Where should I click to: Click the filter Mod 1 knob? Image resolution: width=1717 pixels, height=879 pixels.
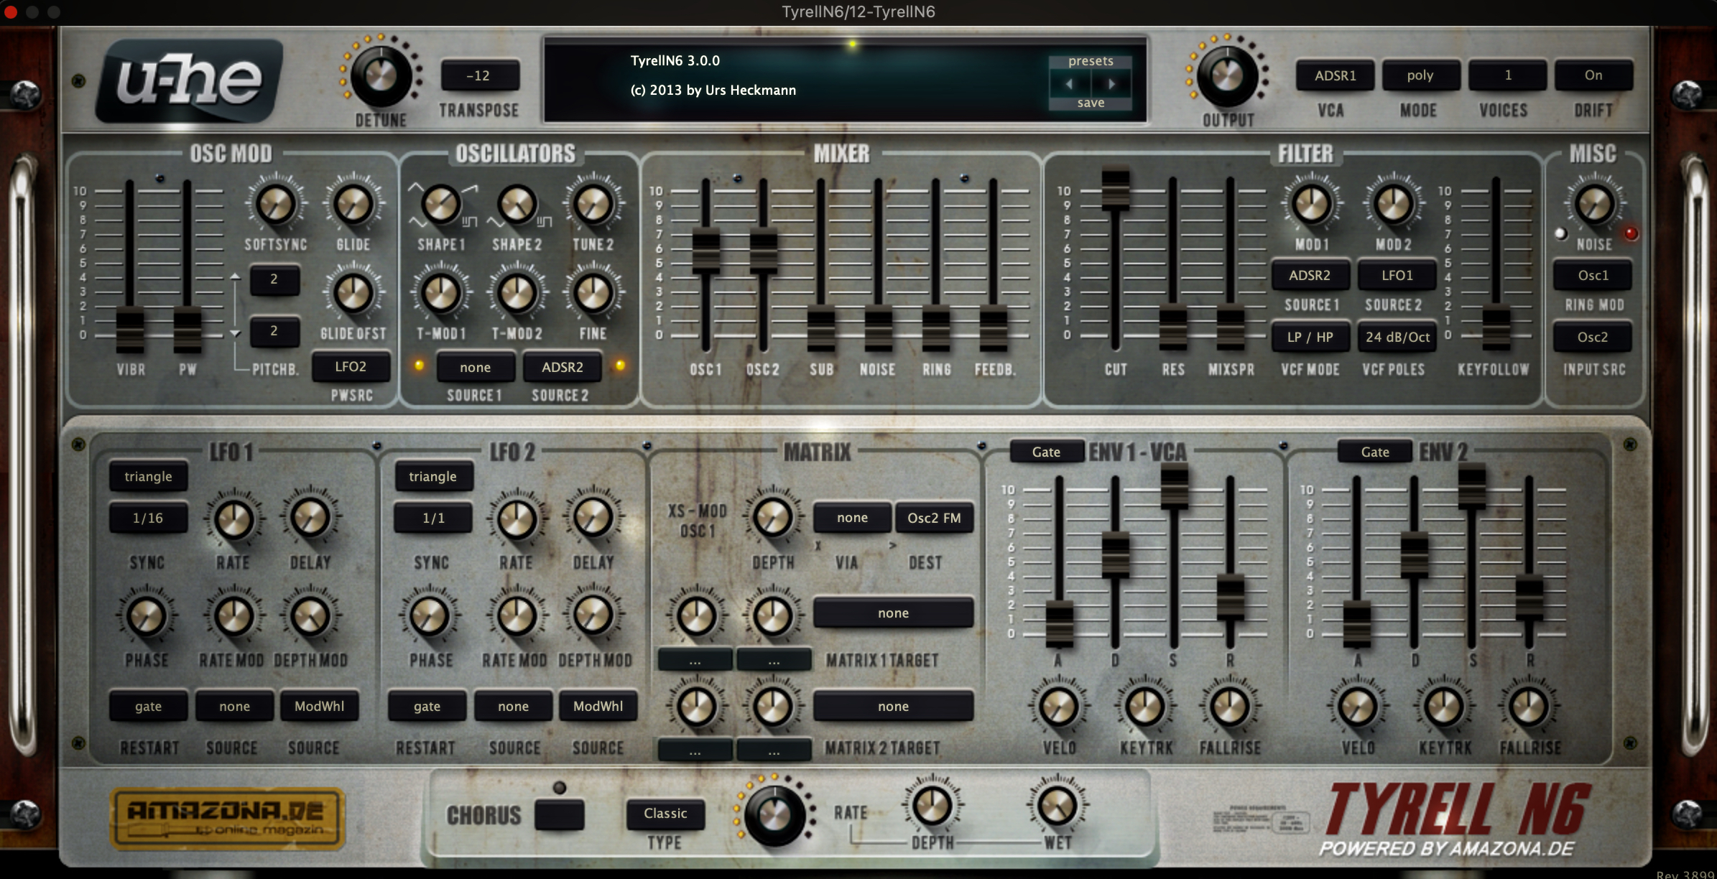[1311, 204]
